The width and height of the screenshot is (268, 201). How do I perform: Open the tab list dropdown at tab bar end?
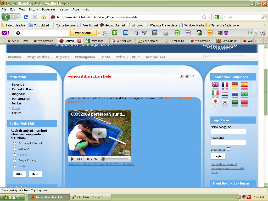[x=266, y=41]
